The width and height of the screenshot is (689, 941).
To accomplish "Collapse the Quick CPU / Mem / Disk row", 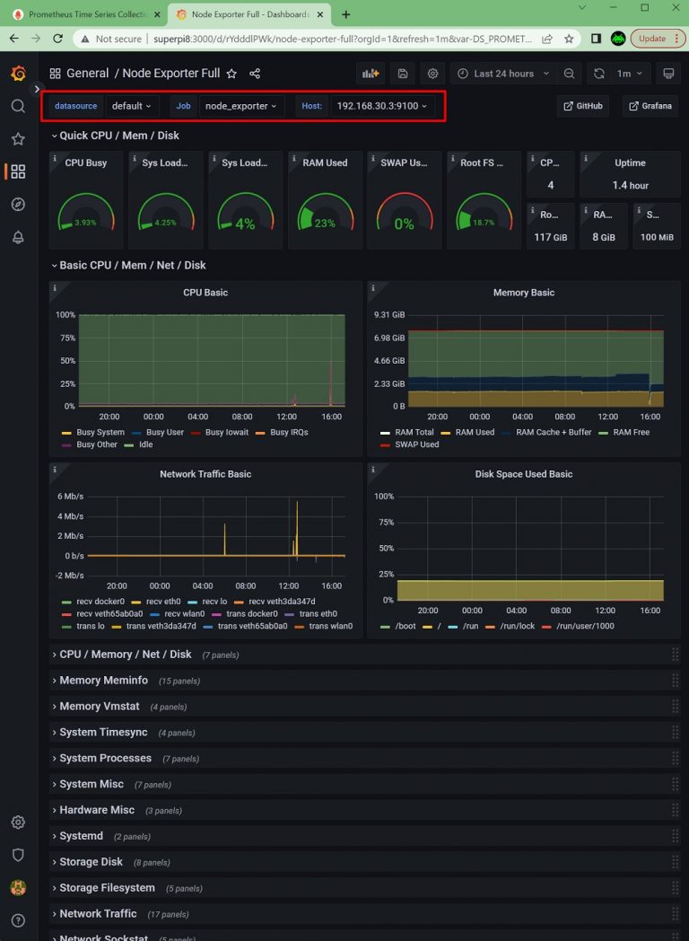I will click(x=115, y=136).
